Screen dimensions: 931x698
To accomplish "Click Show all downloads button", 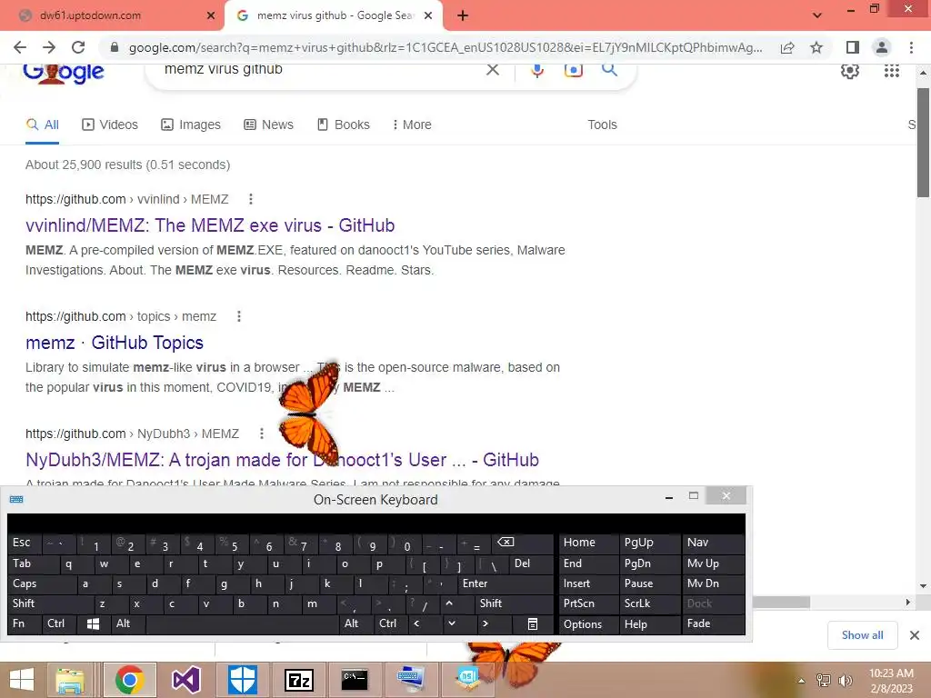I will click(x=862, y=635).
